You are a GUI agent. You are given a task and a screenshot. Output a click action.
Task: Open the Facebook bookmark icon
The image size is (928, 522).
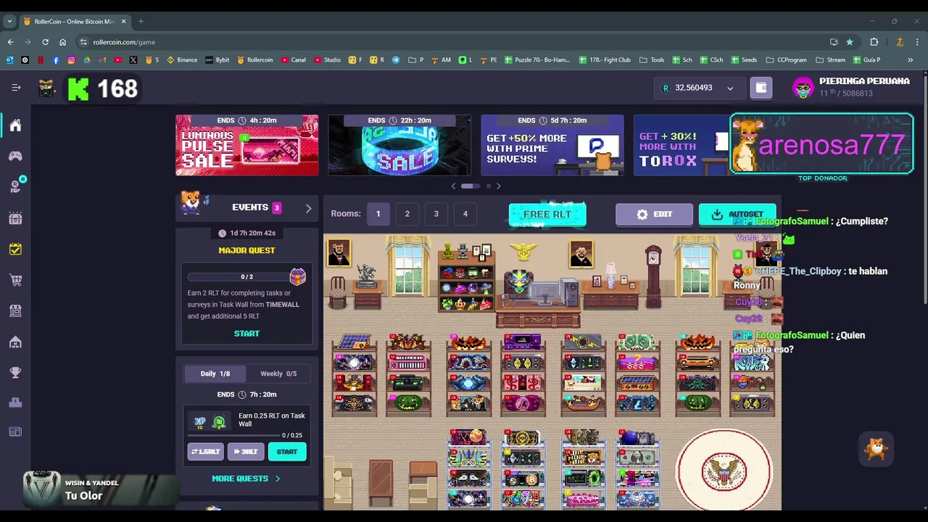(x=56, y=60)
